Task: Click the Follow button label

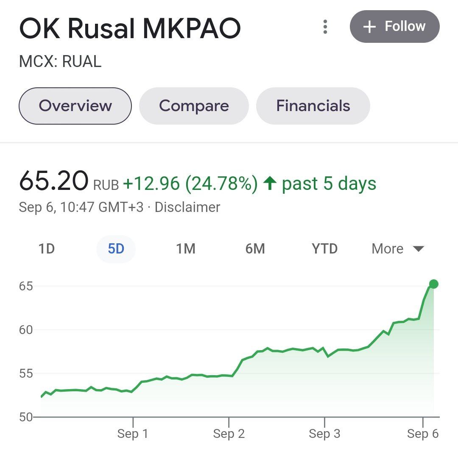Action: (x=405, y=26)
